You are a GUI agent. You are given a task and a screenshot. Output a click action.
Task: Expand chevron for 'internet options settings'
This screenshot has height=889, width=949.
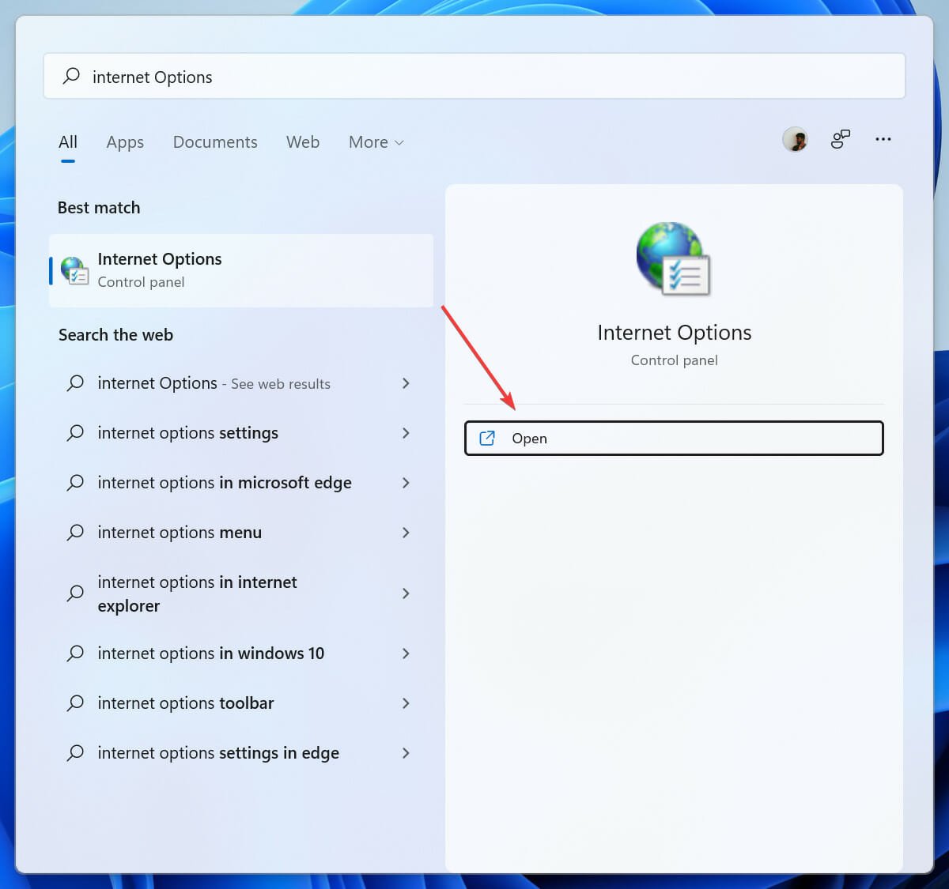point(406,433)
